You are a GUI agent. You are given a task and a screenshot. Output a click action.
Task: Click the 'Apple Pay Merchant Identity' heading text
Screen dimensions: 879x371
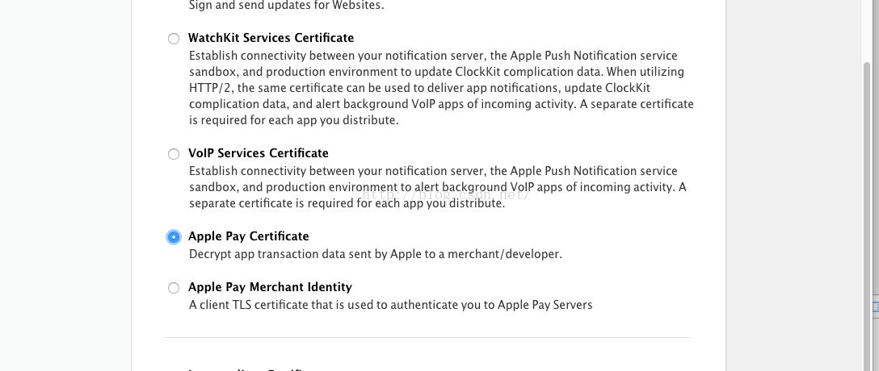click(x=270, y=287)
